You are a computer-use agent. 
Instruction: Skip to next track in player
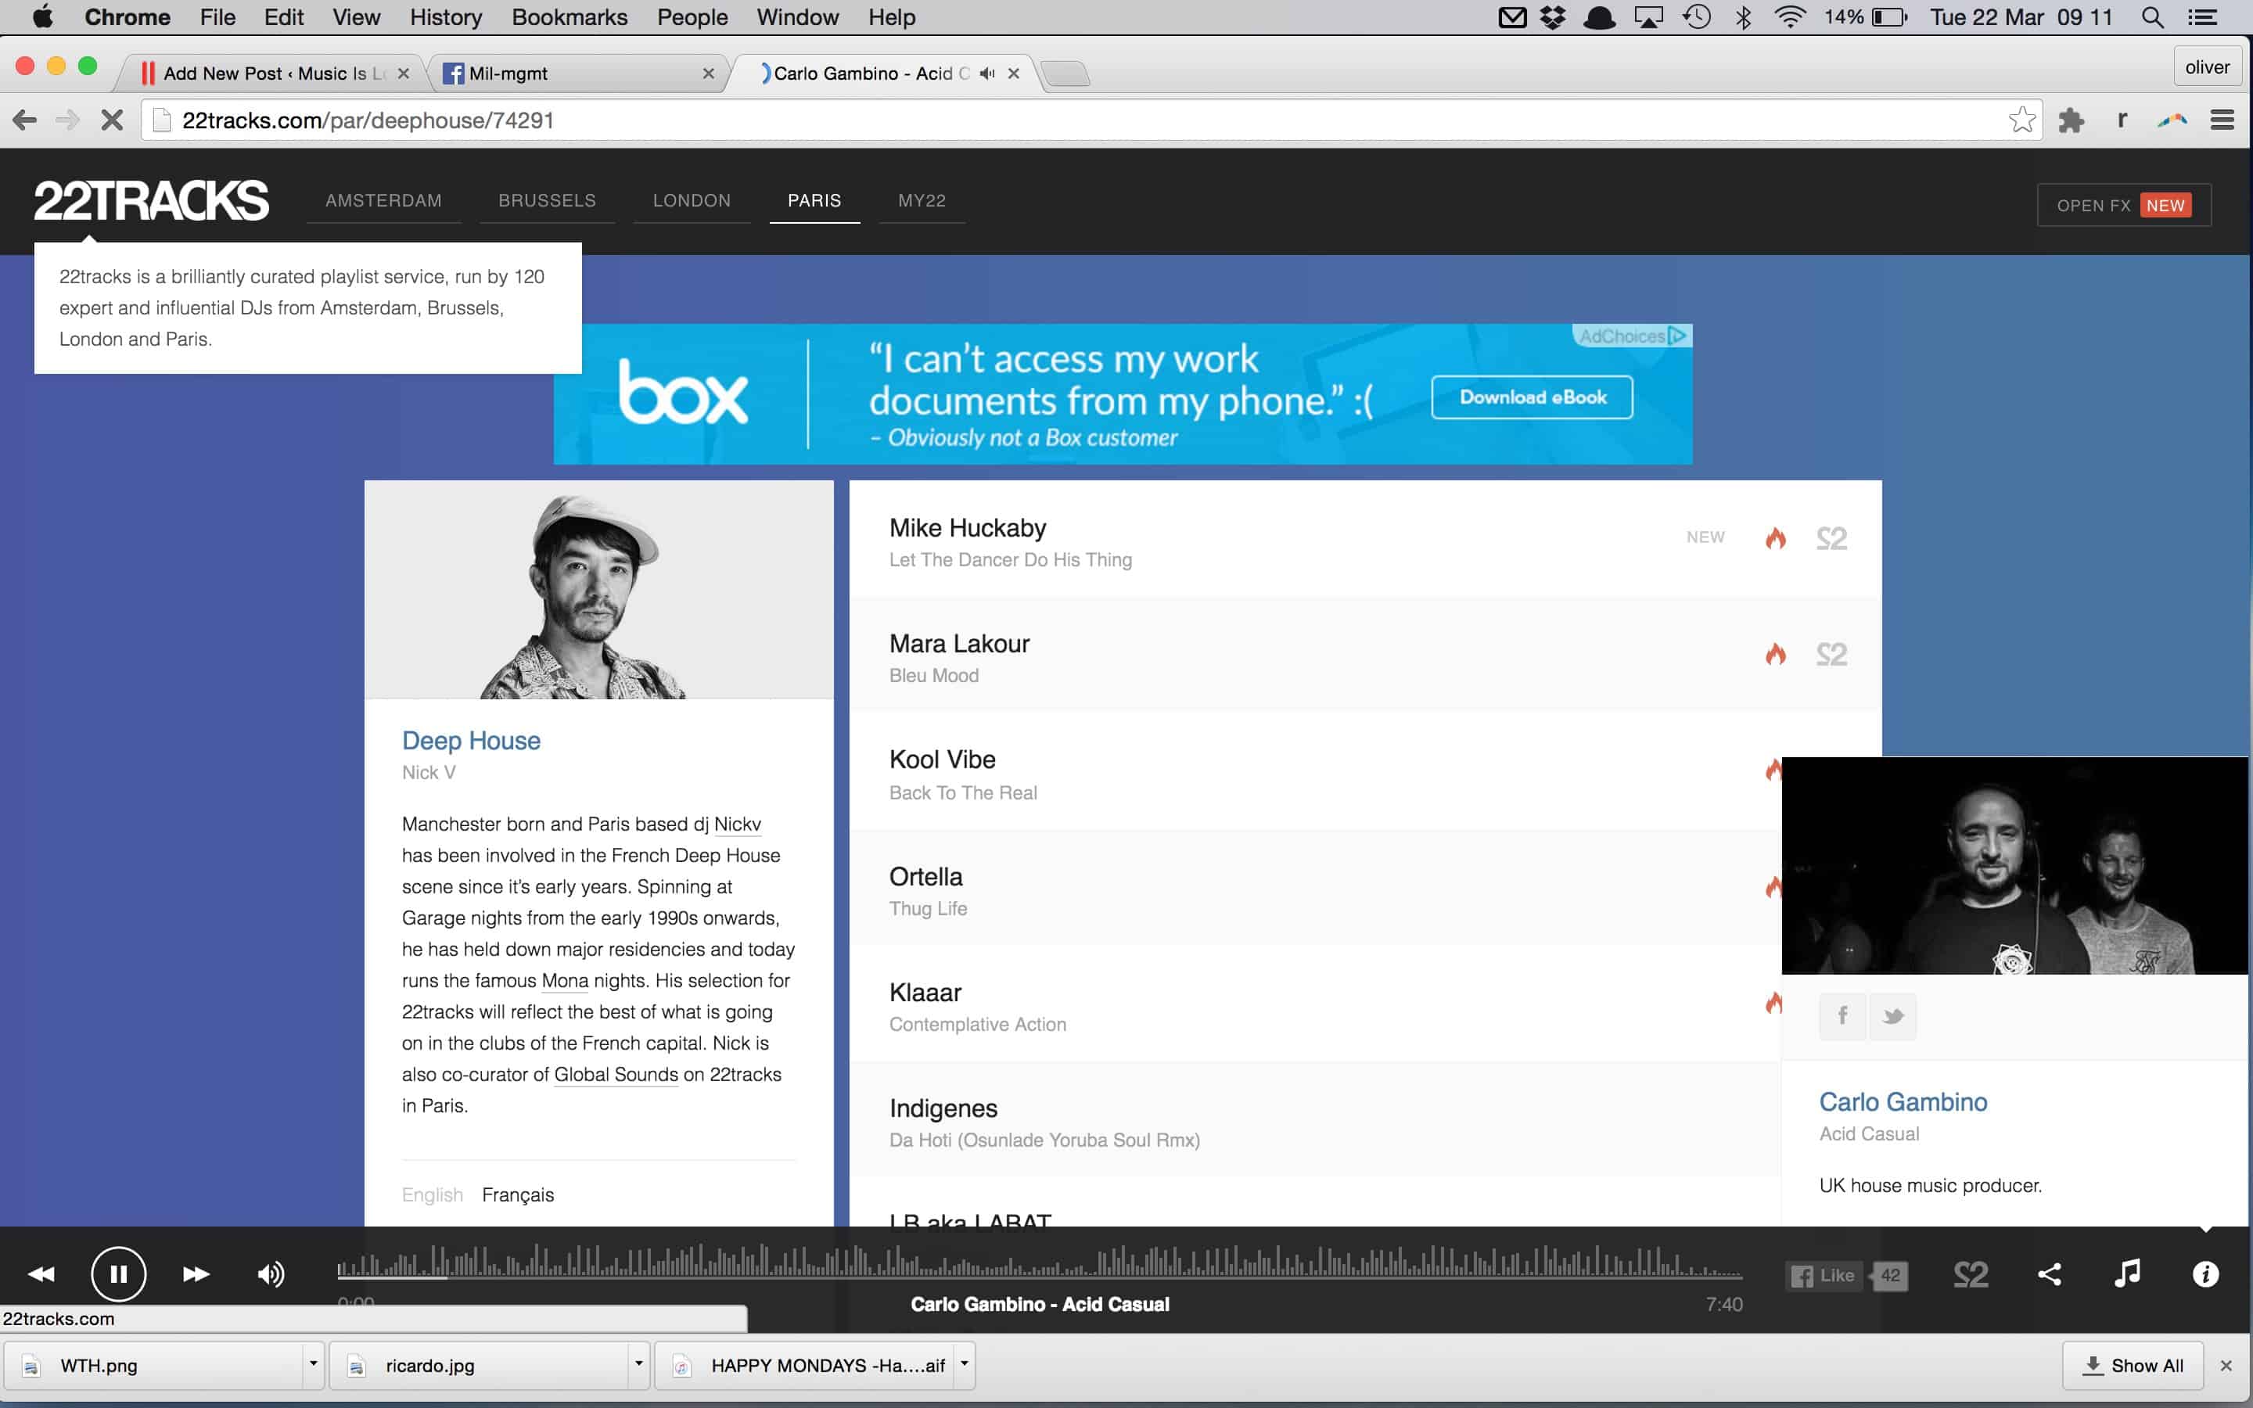(x=196, y=1274)
